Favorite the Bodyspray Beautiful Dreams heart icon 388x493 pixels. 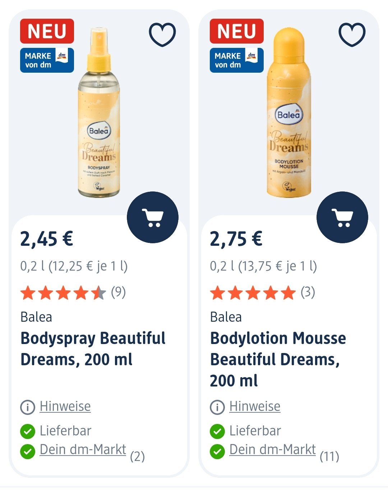click(162, 35)
